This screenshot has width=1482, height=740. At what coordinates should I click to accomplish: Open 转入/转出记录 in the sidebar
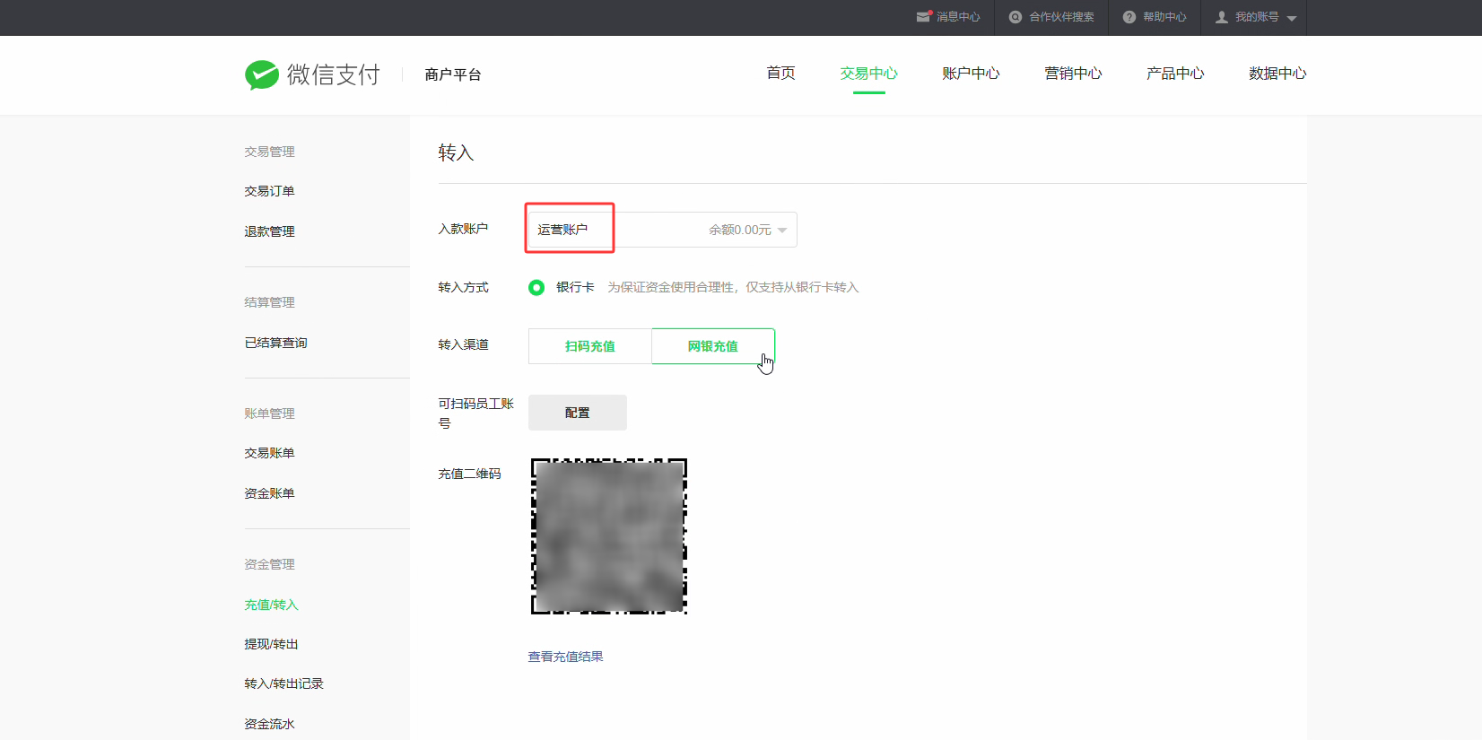283,683
